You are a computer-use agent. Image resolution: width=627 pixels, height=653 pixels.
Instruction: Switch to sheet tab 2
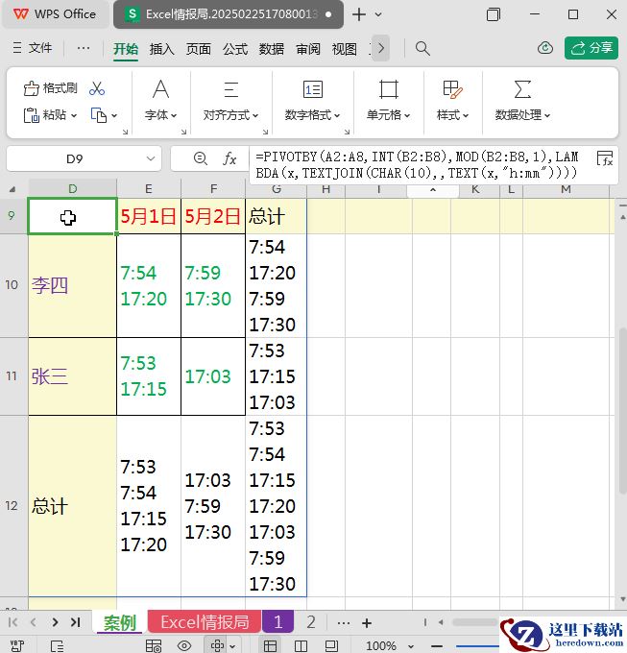click(x=311, y=622)
